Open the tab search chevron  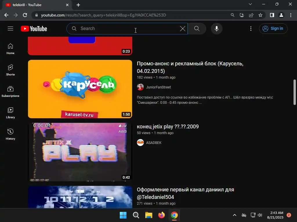tap(250, 4)
